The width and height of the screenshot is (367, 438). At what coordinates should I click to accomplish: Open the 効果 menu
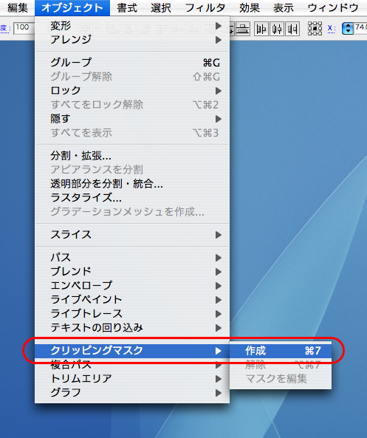tap(250, 7)
